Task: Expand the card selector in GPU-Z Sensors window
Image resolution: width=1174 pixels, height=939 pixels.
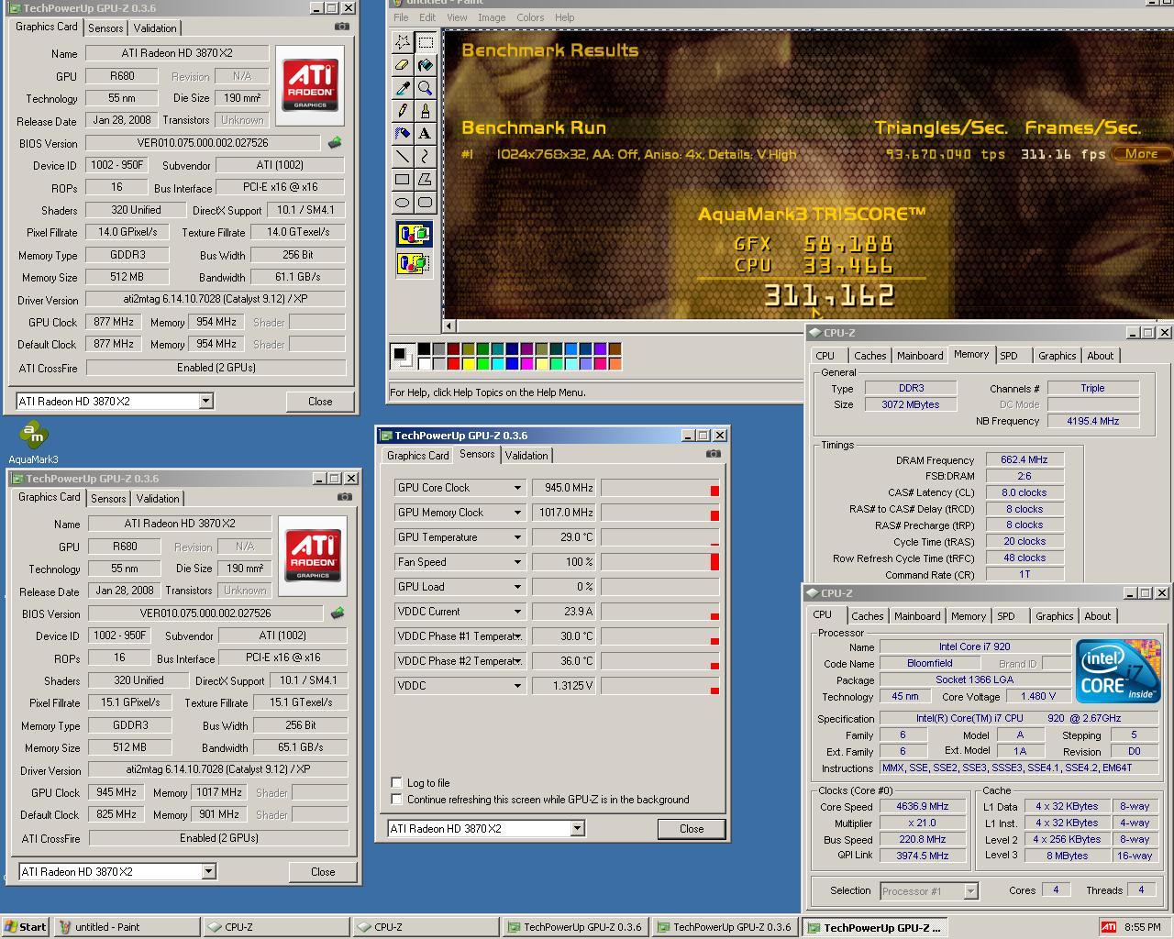Action: click(577, 828)
